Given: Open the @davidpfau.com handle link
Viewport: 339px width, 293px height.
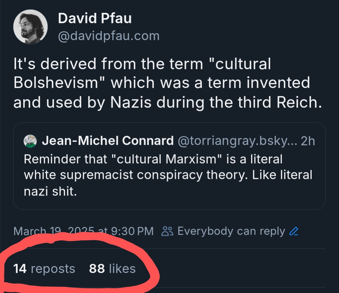Looking at the screenshot, I should tap(109, 36).
